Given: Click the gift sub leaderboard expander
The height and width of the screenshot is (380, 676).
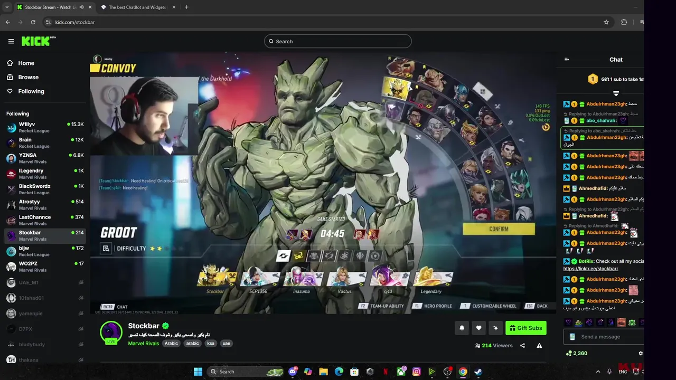Looking at the screenshot, I should coord(616,93).
